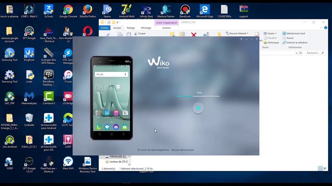Select the Mozilla Firefox desktop icon
Screen dimensions: 332x186
(x=88, y=11)
